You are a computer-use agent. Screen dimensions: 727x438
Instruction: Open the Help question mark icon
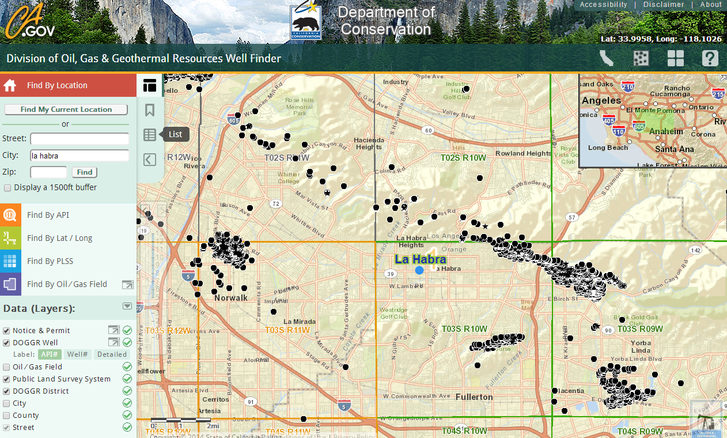tap(710, 58)
